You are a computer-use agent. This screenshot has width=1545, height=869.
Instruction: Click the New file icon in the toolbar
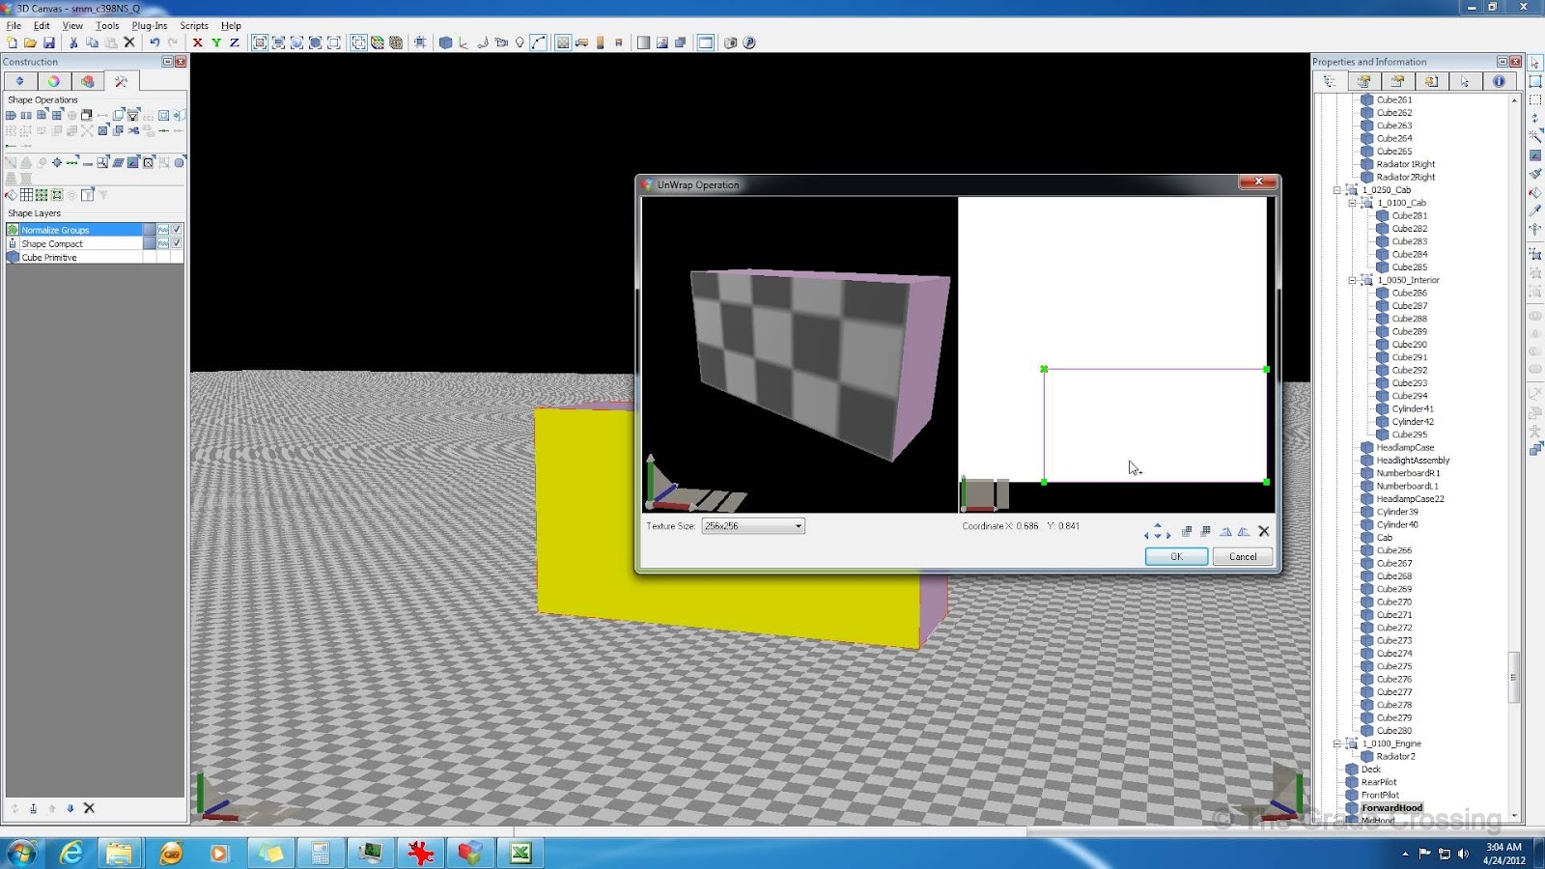pyautogui.click(x=12, y=42)
